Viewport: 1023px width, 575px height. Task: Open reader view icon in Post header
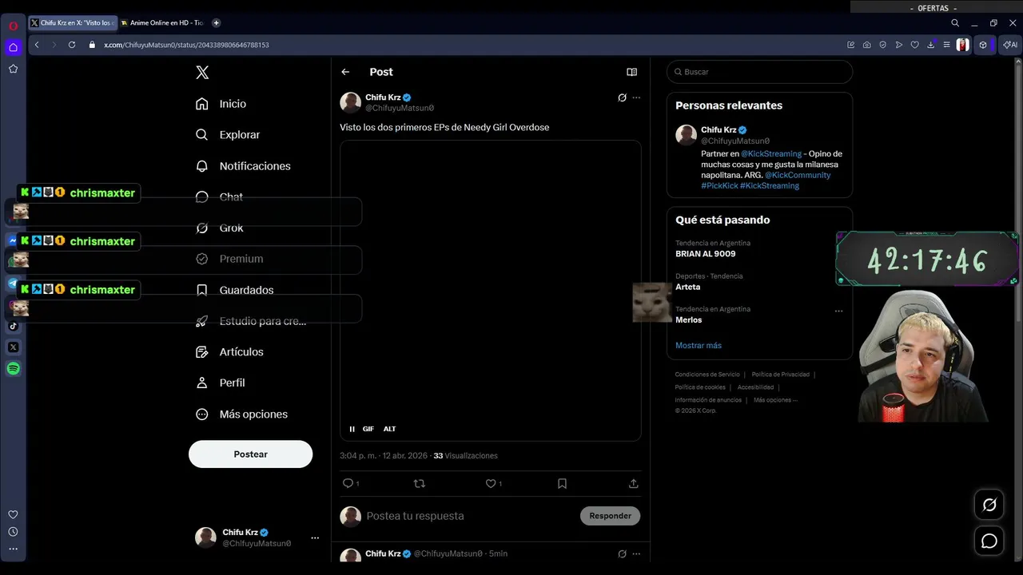631,72
